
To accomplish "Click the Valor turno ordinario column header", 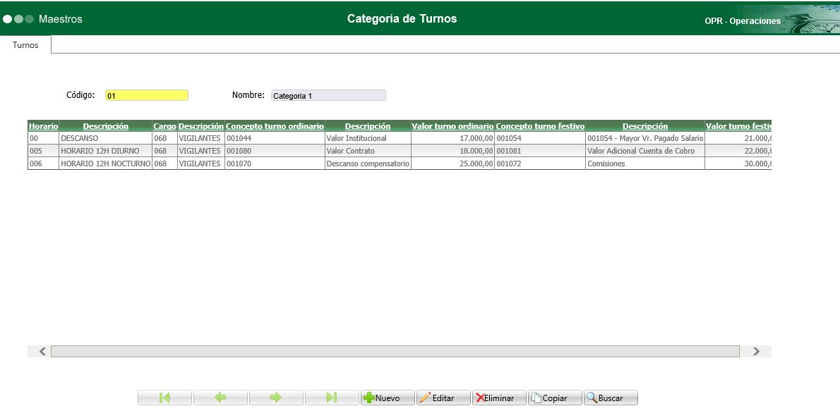I will coord(452,126).
